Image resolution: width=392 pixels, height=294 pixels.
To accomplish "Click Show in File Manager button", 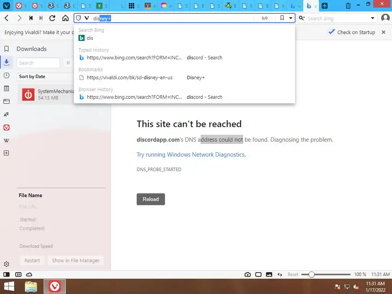I will coord(75,260).
